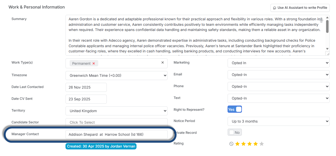Toggle the Private Record switch
The height and width of the screenshot is (156, 336).
click(x=235, y=132)
